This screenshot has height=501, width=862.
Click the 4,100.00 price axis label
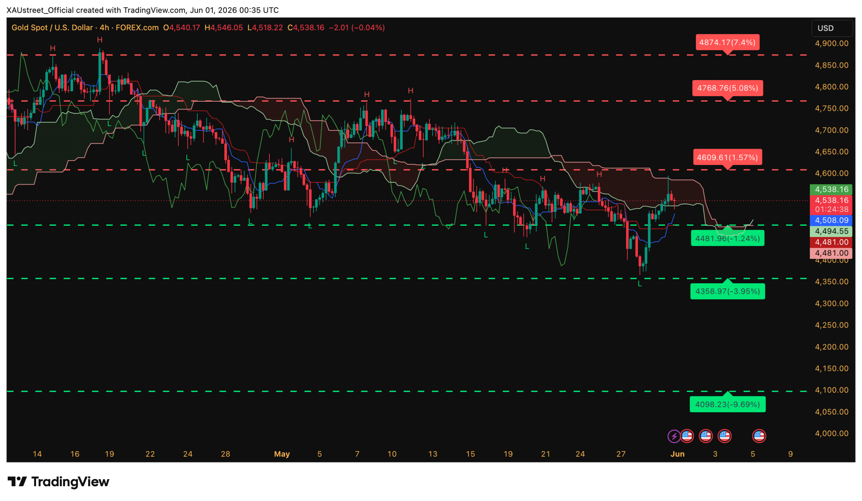click(x=832, y=390)
